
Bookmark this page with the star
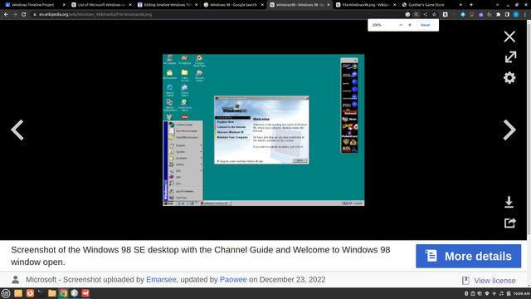pos(434,15)
